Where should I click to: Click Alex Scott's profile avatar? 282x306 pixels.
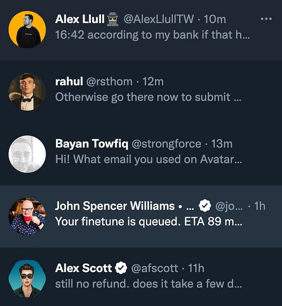pyautogui.click(x=27, y=278)
